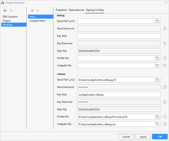The height and width of the screenshot is (141, 169).
Task: Select Modules in the sidebar
Action: click(14, 25)
